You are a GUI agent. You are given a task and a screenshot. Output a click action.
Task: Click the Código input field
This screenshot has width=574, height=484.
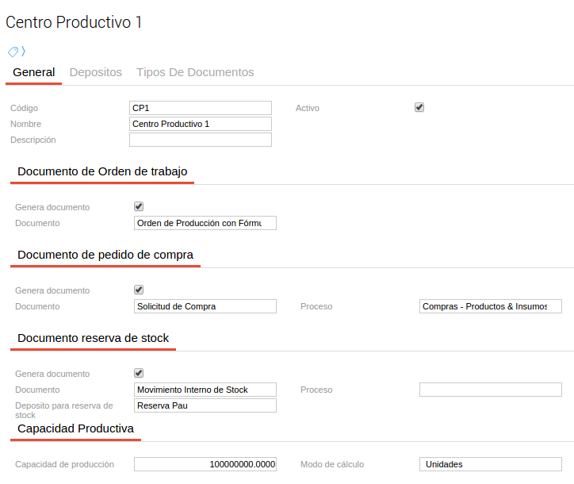tap(200, 108)
